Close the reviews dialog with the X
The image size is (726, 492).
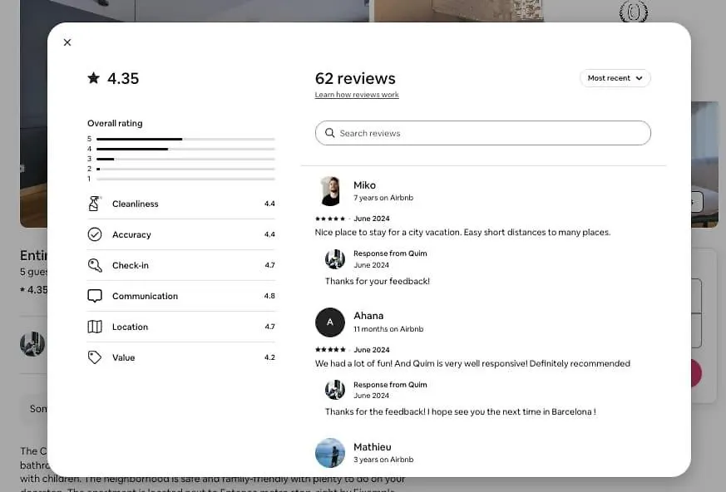coord(67,42)
